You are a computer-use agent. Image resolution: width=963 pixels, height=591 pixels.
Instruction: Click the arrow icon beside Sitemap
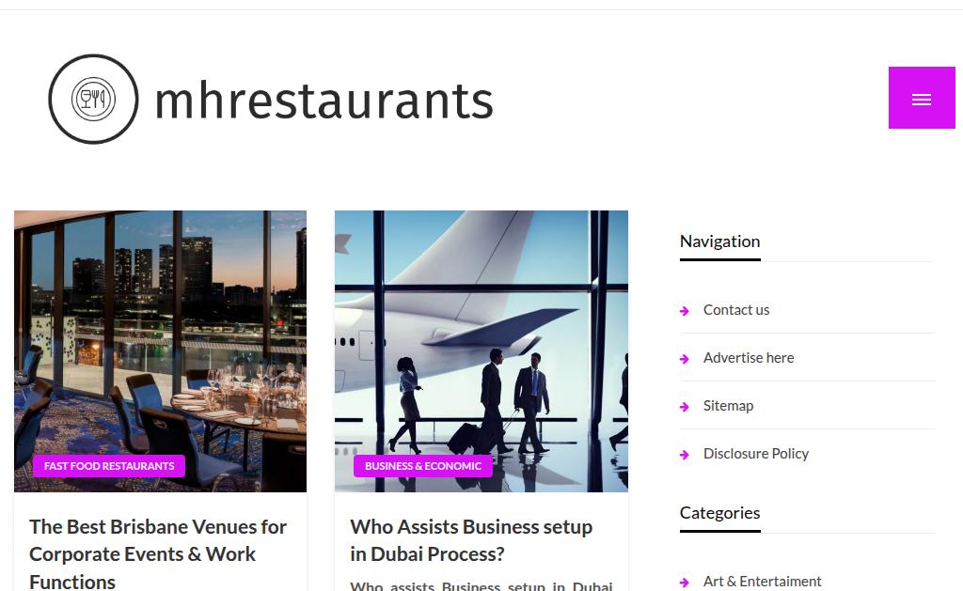pos(685,407)
